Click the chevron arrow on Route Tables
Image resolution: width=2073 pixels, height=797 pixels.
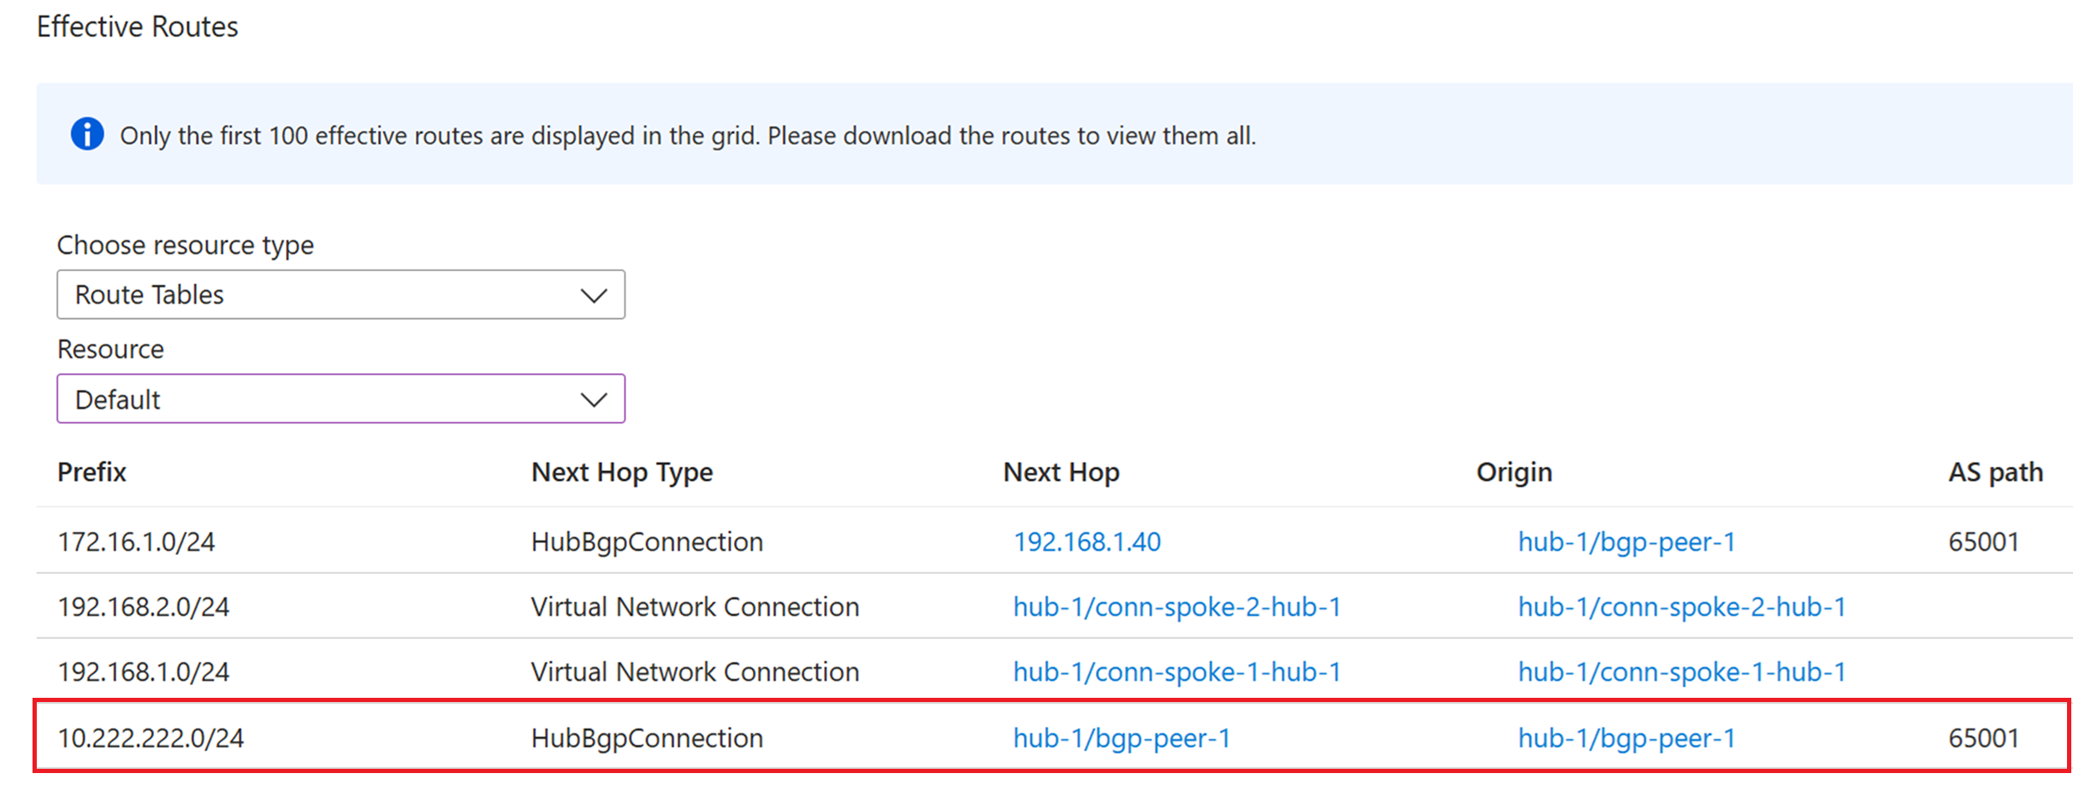tap(593, 296)
